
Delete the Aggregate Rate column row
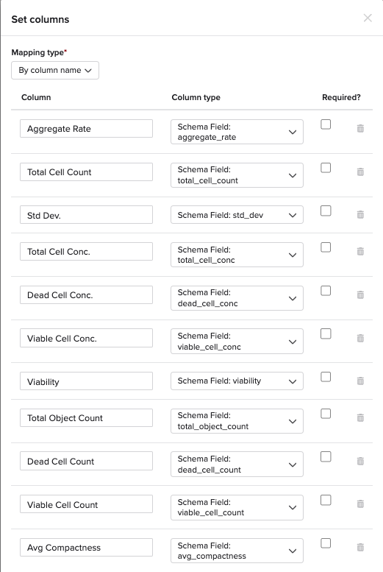pyautogui.click(x=360, y=128)
